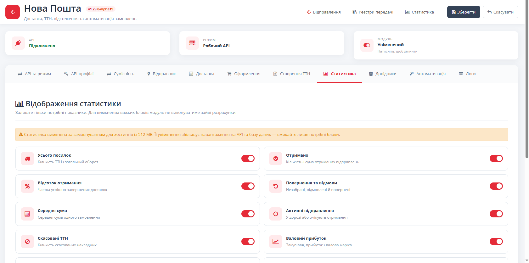Click the API plug connection icon
529x263 pixels.
pyautogui.click(x=18, y=43)
